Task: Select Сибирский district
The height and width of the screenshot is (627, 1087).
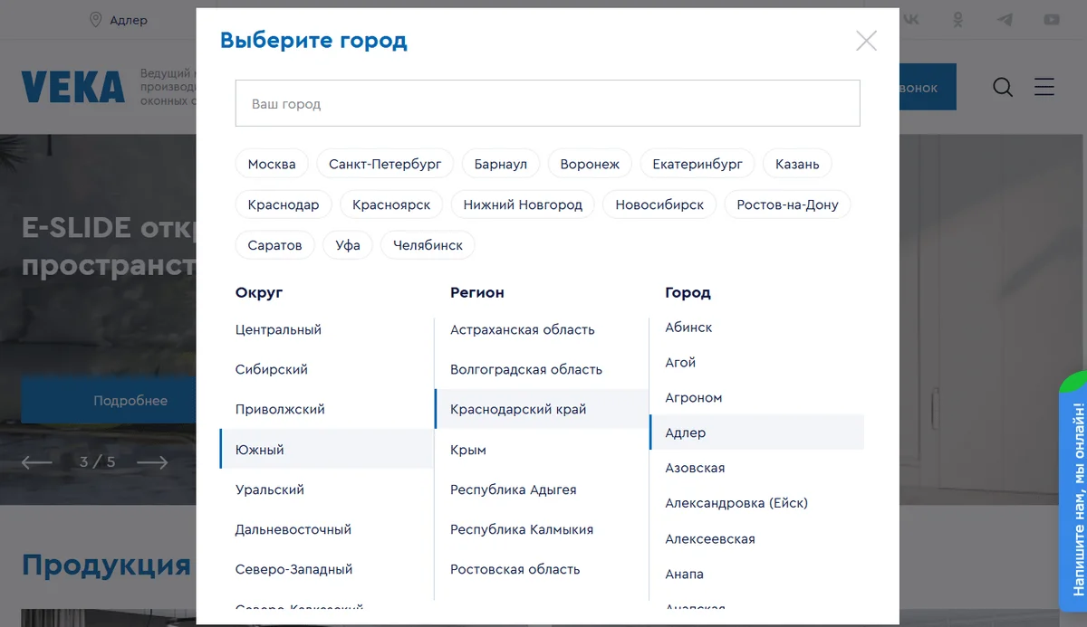Action: point(326,369)
